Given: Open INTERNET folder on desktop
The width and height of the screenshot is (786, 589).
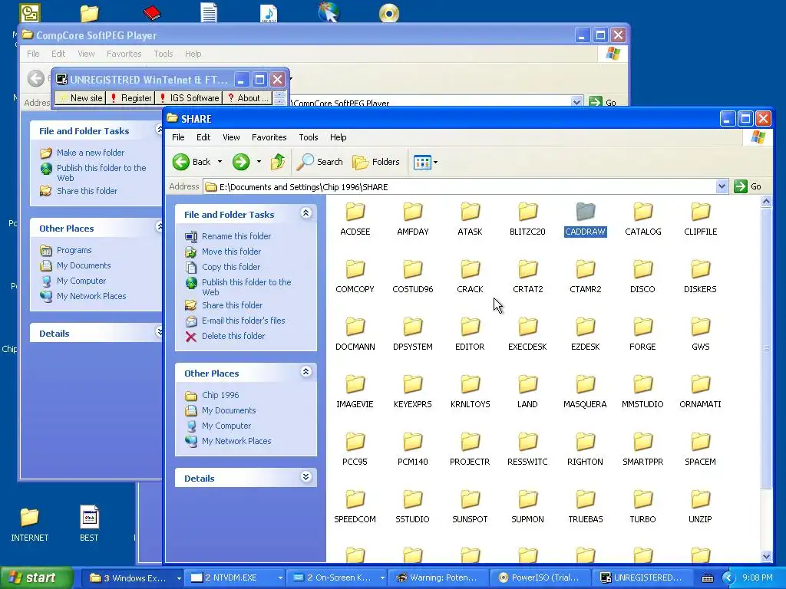Looking at the screenshot, I should coord(30,524).
